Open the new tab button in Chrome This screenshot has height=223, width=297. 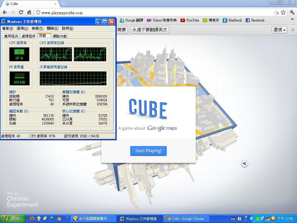tap(64, 3)
